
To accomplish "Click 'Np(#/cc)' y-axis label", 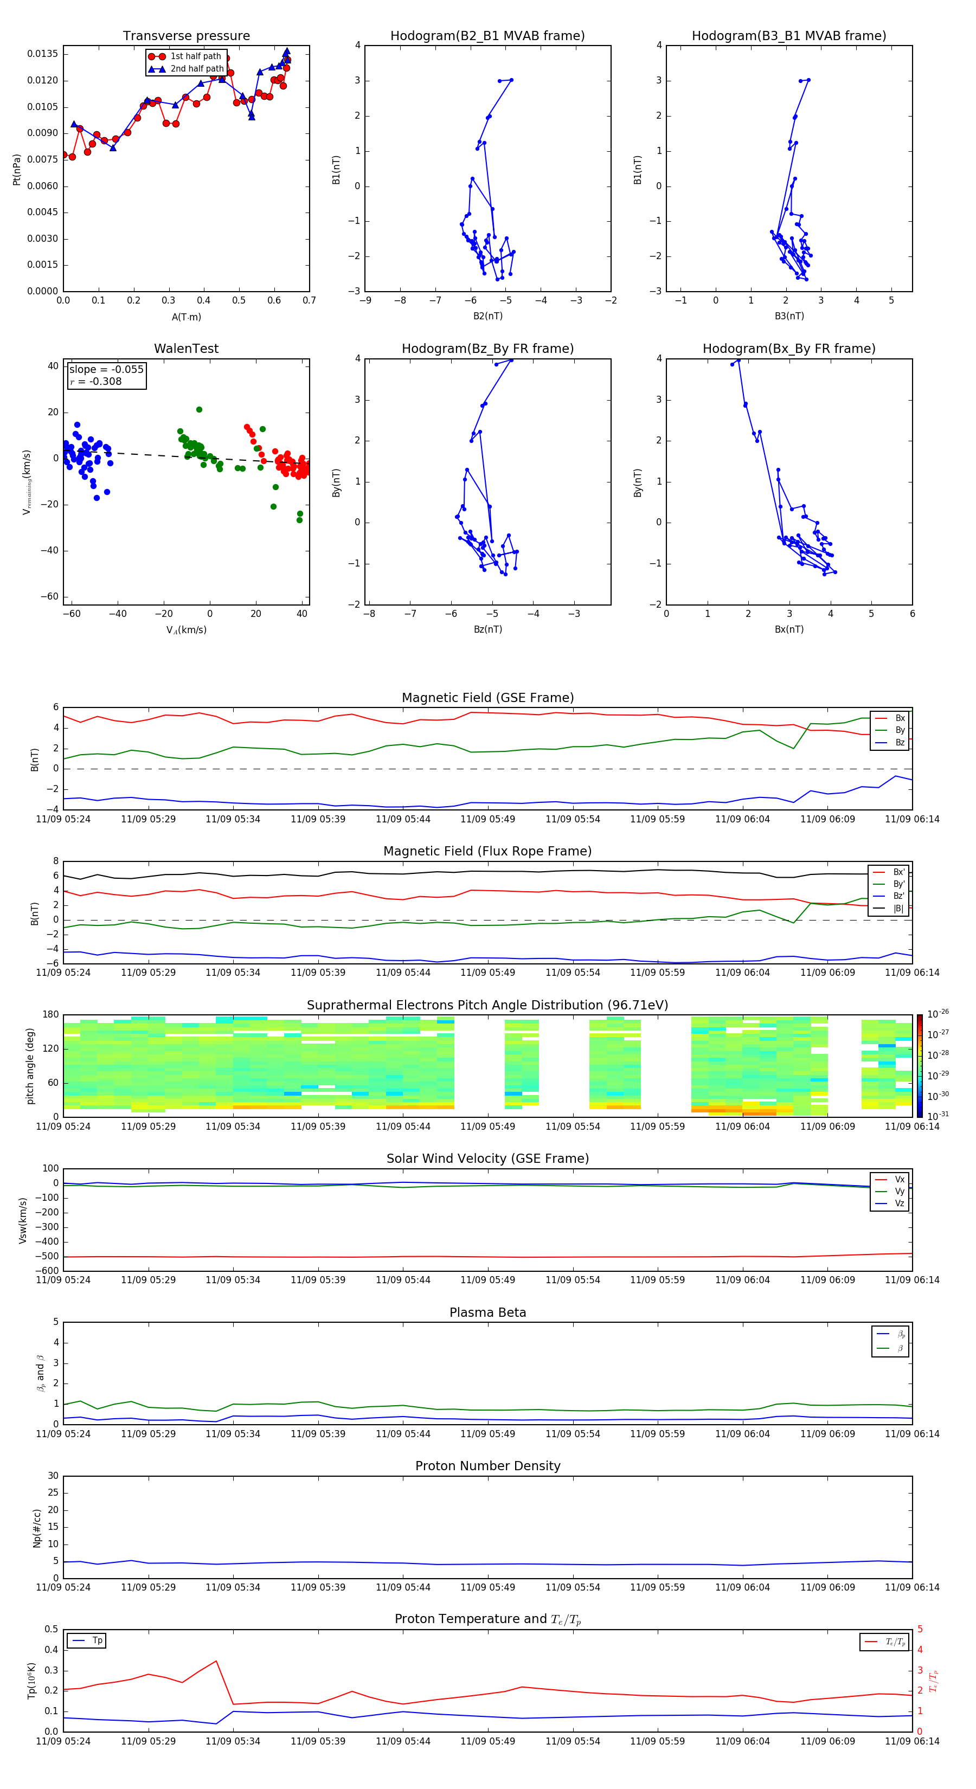I will point(37,1528).
